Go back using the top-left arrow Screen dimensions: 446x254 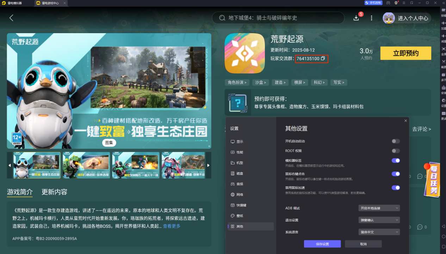click(x=11, y=18)
